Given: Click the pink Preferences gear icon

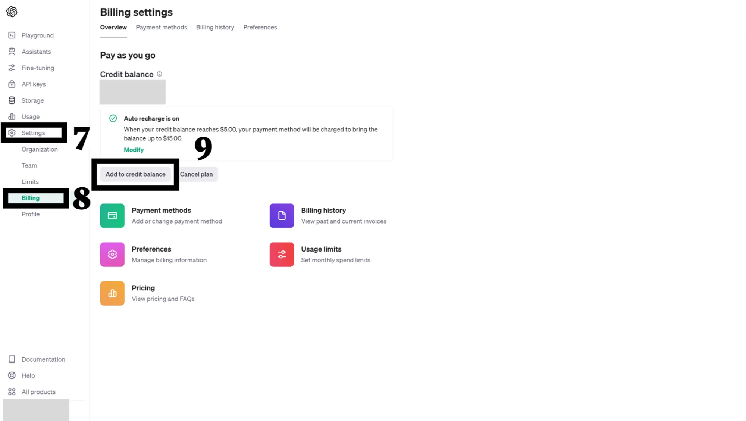Looking at the screenshot, I should (x=112, y=255).
